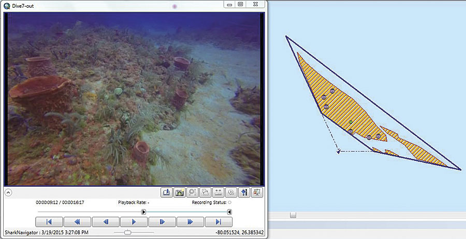Click the Recording Status label

click(209, 202)
